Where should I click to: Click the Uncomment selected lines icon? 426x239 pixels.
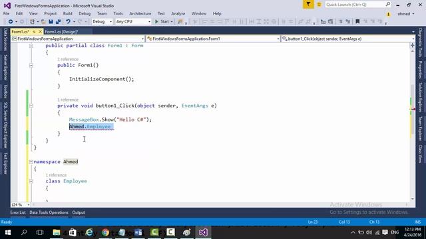click(347, 22)
